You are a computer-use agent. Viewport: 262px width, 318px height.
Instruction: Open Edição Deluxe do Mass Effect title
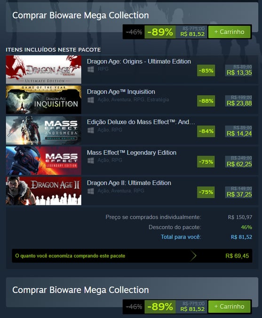click(141, 122)
